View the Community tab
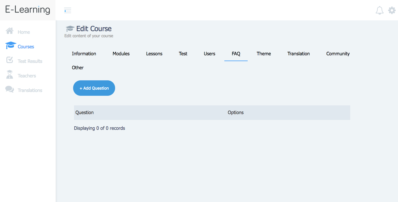Viewport: 398px width, 202px height. [x=338, y=54]
